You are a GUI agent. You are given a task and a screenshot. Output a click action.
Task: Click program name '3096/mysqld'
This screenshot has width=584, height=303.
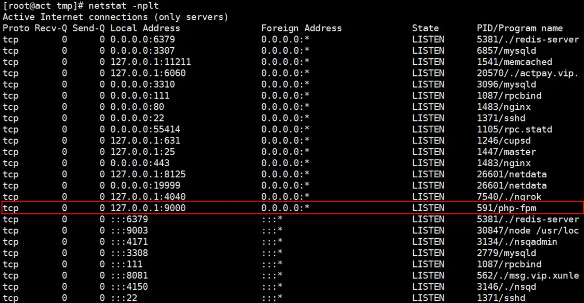click(x=506, y=84)
